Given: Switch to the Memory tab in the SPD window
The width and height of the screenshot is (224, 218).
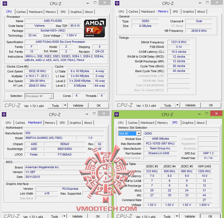Looking at the screenshot, I should point(162,123).
